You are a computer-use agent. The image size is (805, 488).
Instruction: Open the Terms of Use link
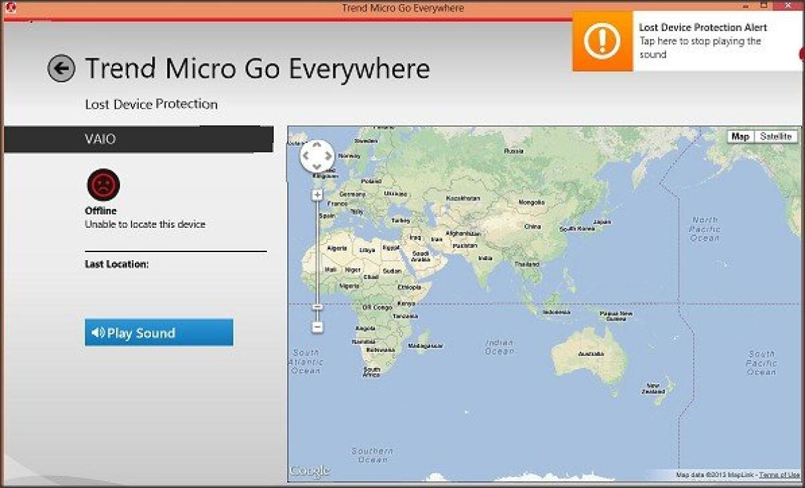[780, 473]
